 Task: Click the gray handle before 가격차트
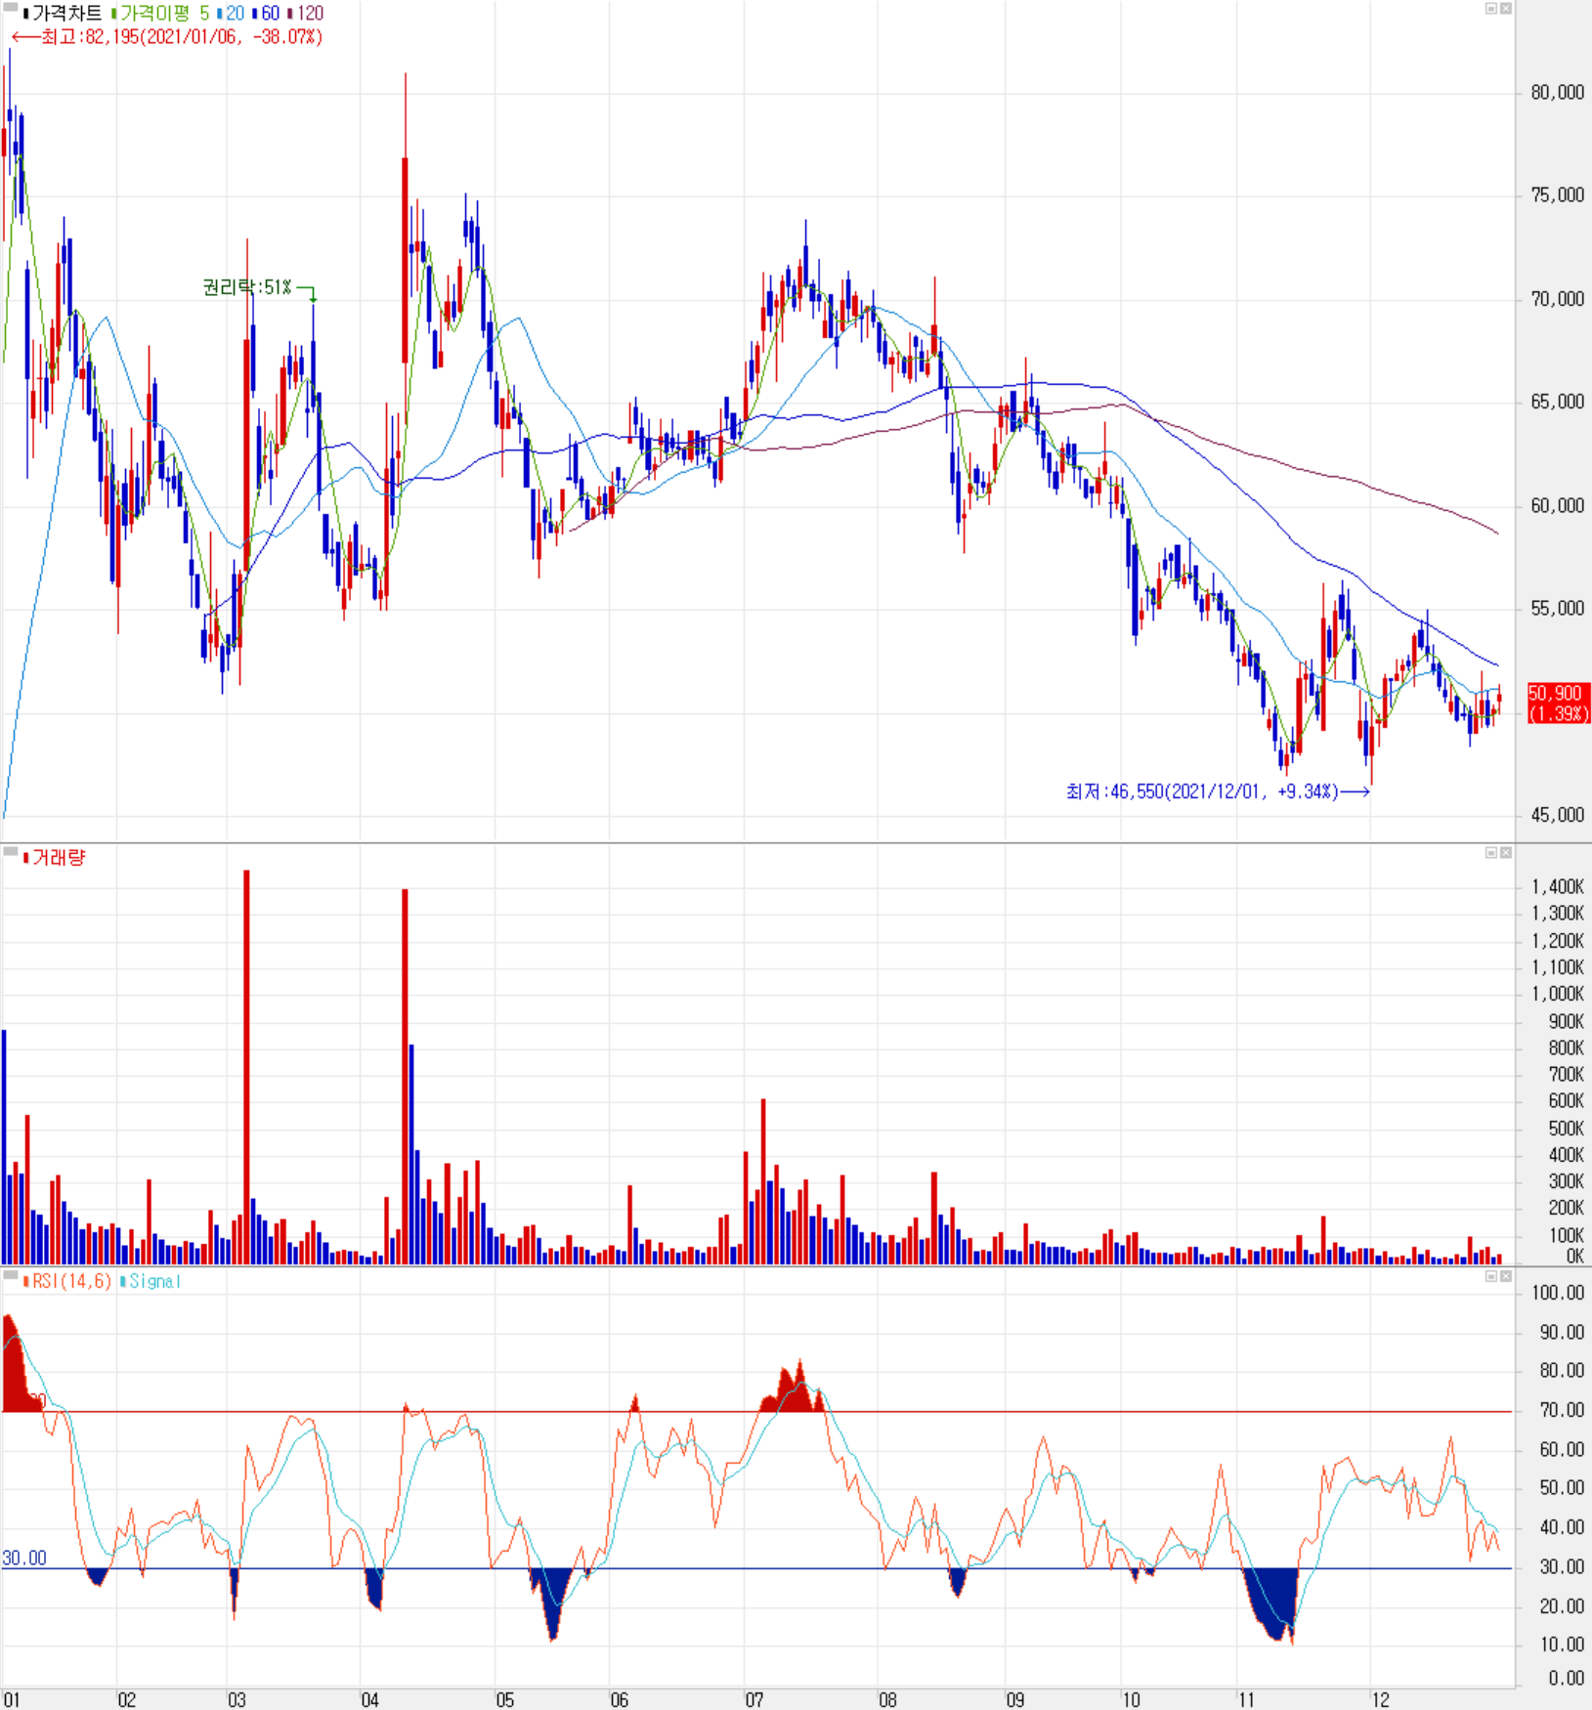point(10,8)
